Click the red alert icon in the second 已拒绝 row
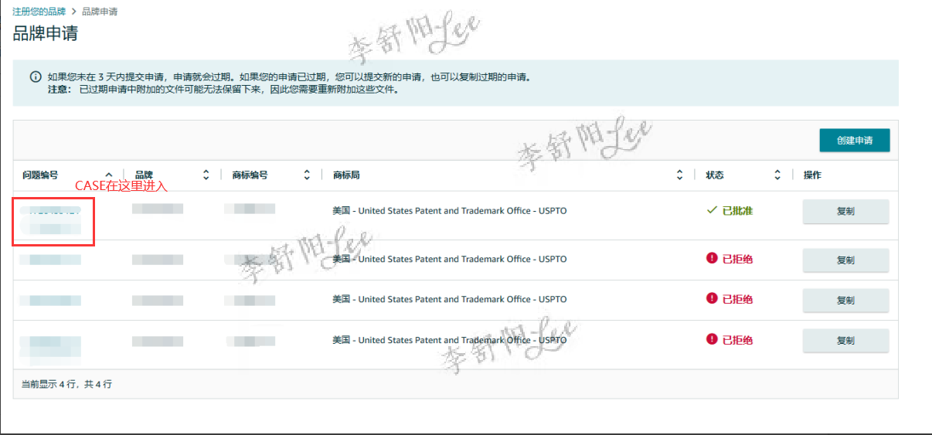The width and height of the screenshot is (932, 435). coord(712,298)
